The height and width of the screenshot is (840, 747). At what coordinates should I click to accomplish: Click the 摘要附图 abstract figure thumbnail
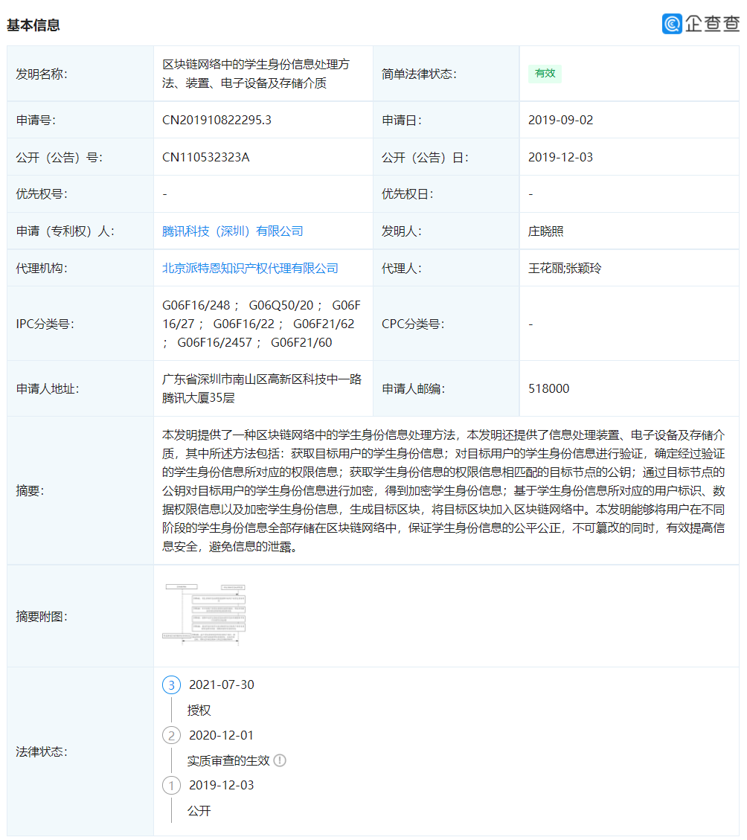click(204, 616)
